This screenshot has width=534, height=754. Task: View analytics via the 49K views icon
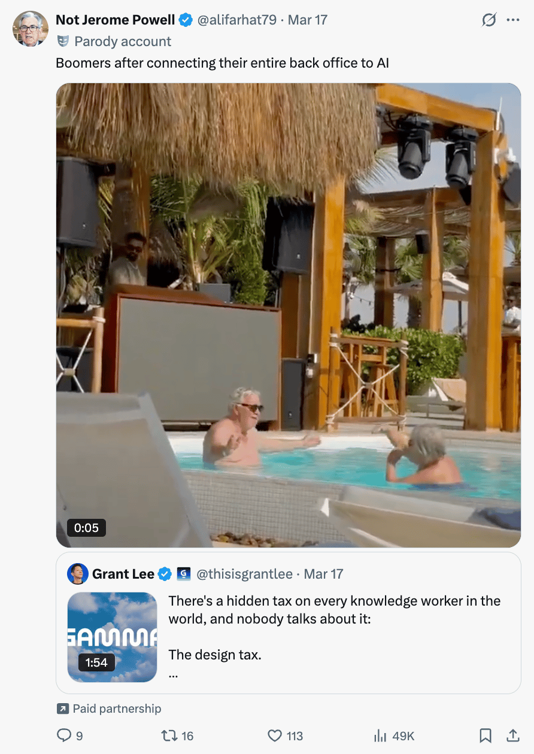click(x=381, y=735)
